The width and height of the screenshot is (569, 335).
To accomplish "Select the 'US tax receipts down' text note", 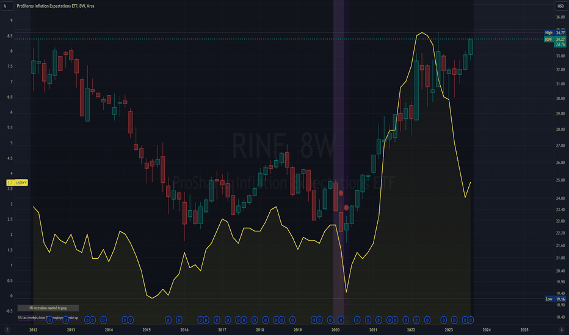I will coord(48,317).
